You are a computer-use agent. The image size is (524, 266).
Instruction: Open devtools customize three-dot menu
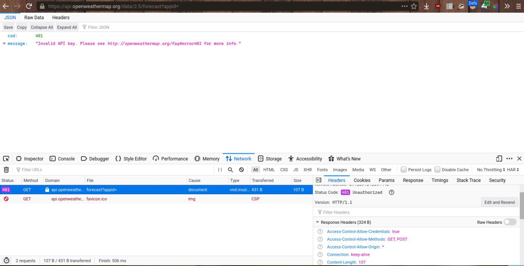click(x=509, y=159)
